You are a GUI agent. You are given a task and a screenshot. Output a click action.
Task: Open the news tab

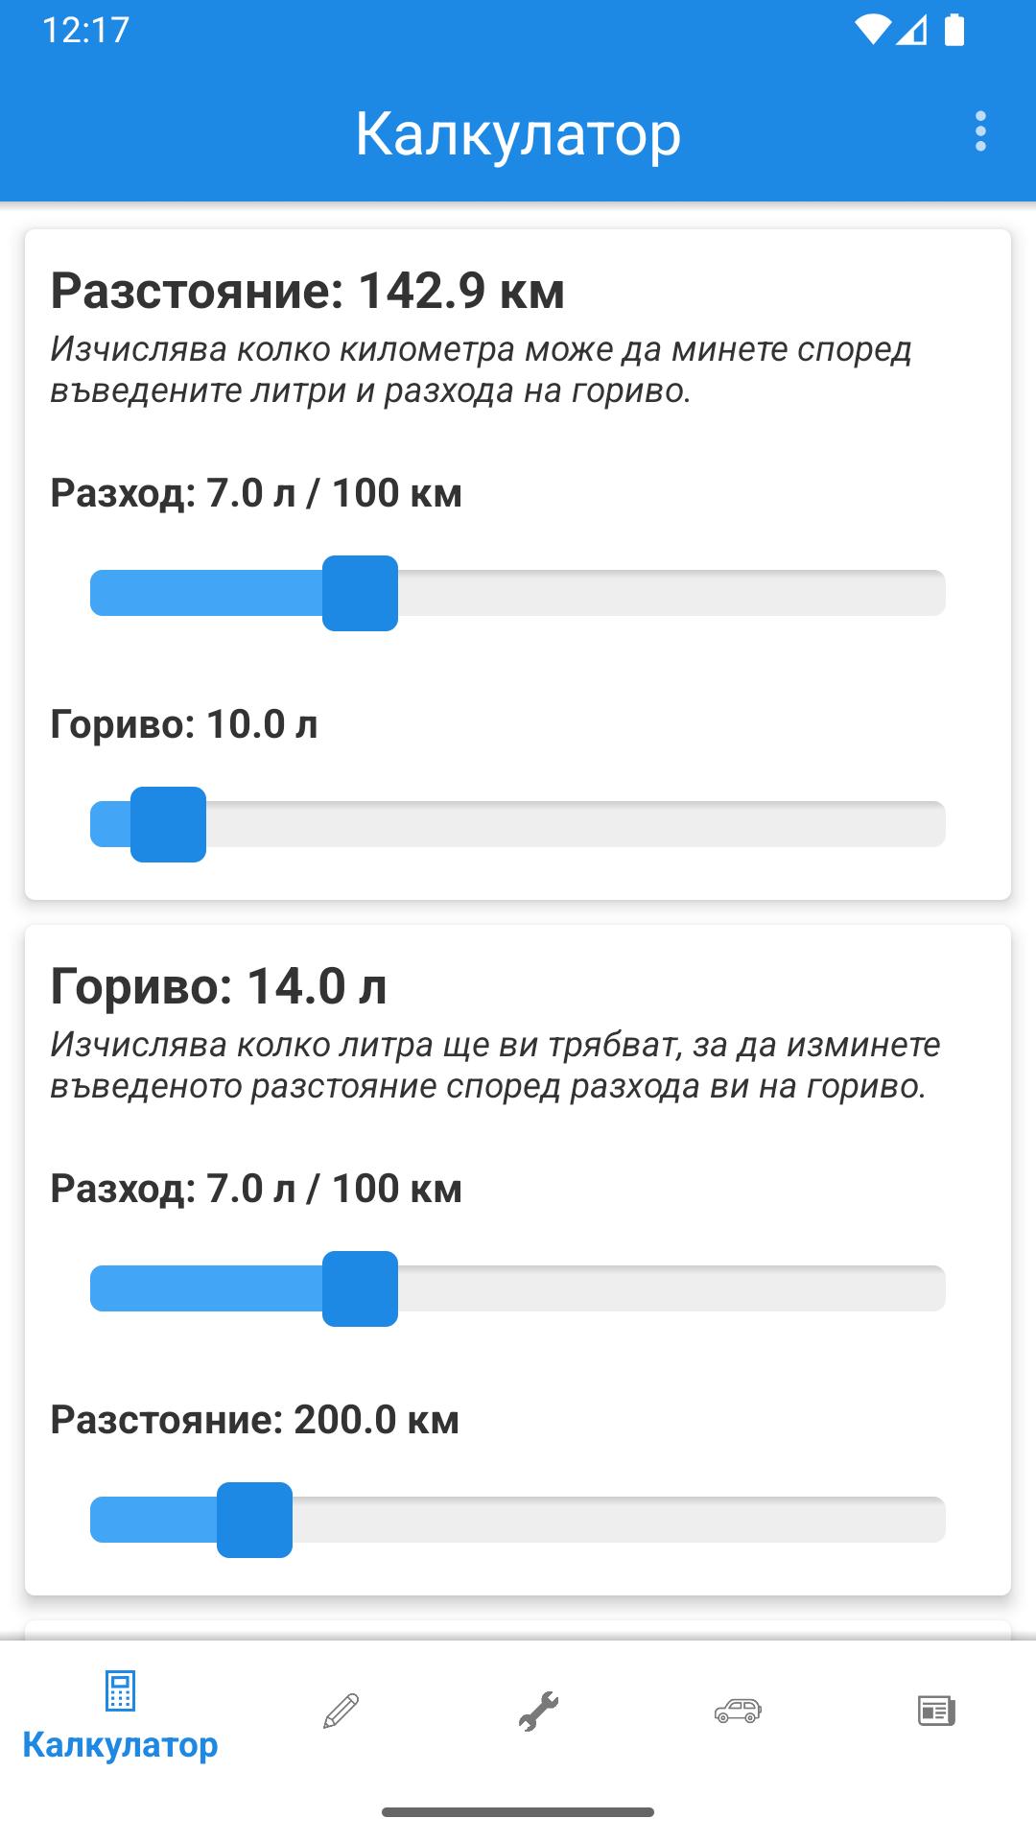point(935,1711)
